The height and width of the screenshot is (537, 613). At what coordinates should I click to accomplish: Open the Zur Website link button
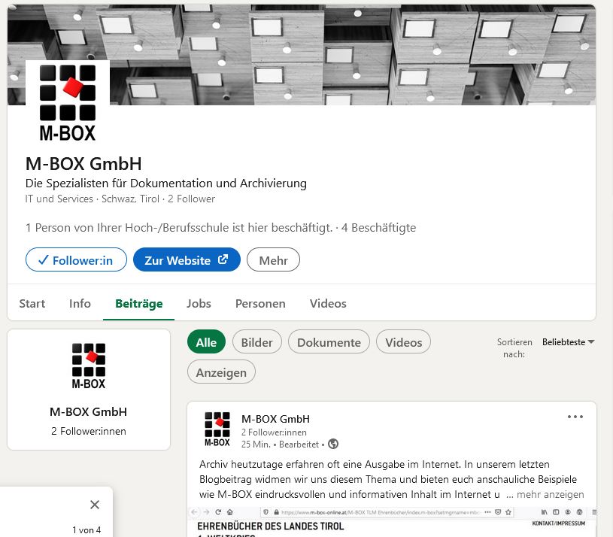pyautogui.click(x=187, y=260)
